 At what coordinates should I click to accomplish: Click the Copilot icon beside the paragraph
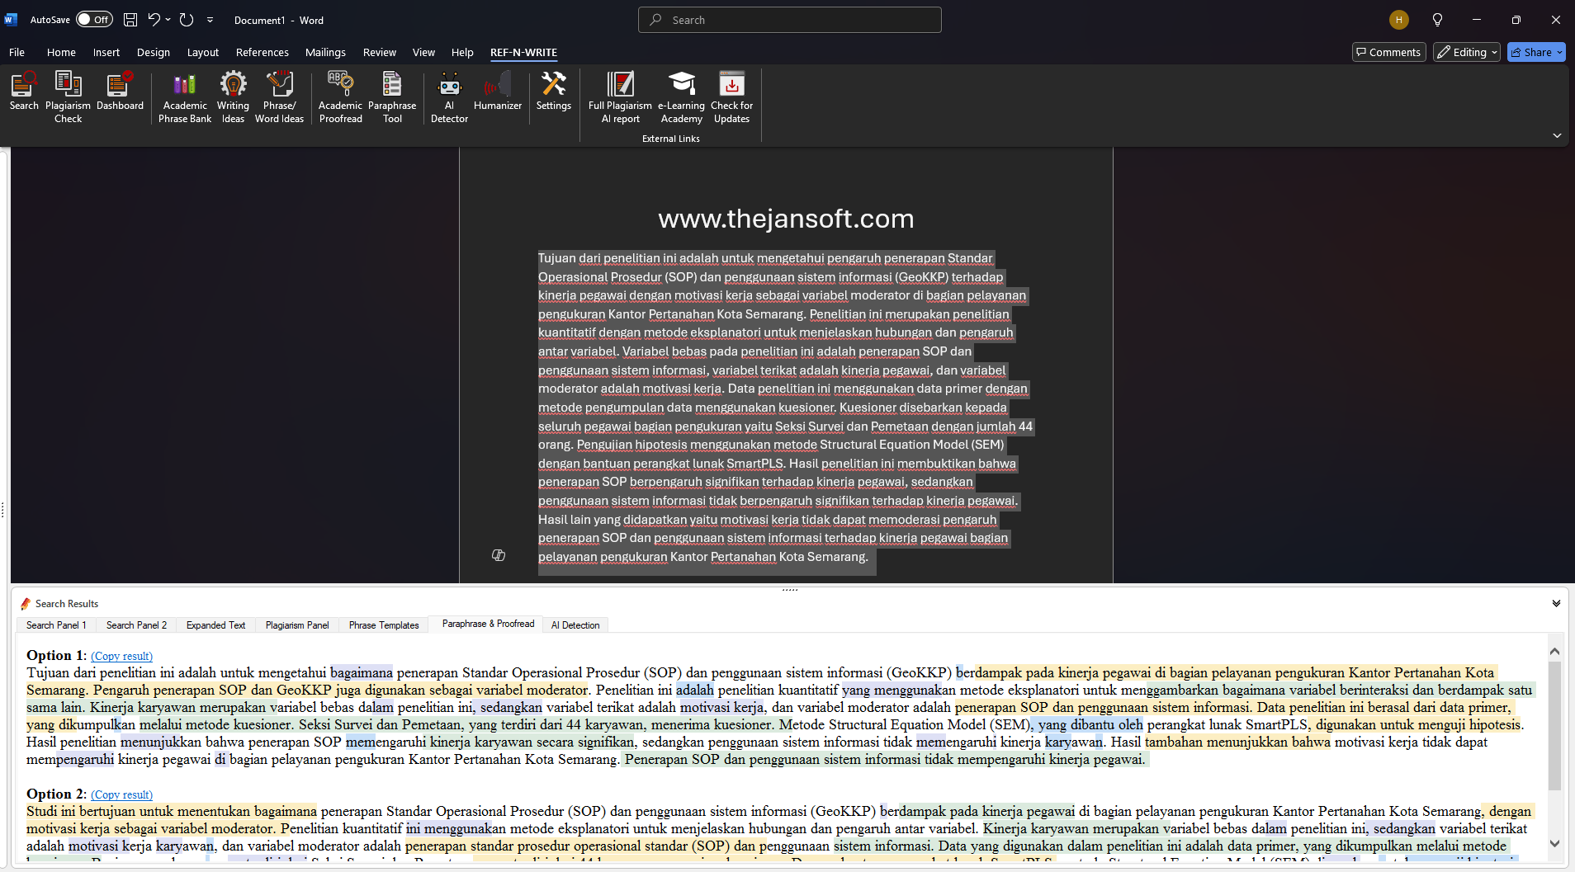tap(499, 555)
